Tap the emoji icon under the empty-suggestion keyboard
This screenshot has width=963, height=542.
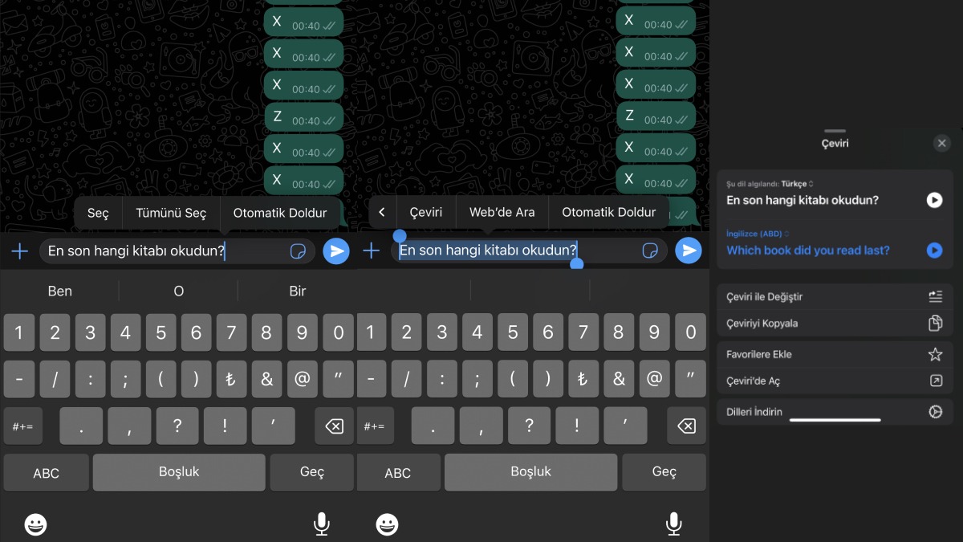pyautogui.click(x=388, y=524)
